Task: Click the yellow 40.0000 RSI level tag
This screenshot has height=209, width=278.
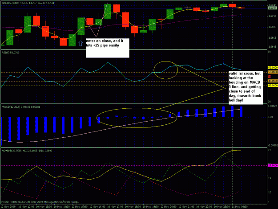Action: [x=273, y=86]
